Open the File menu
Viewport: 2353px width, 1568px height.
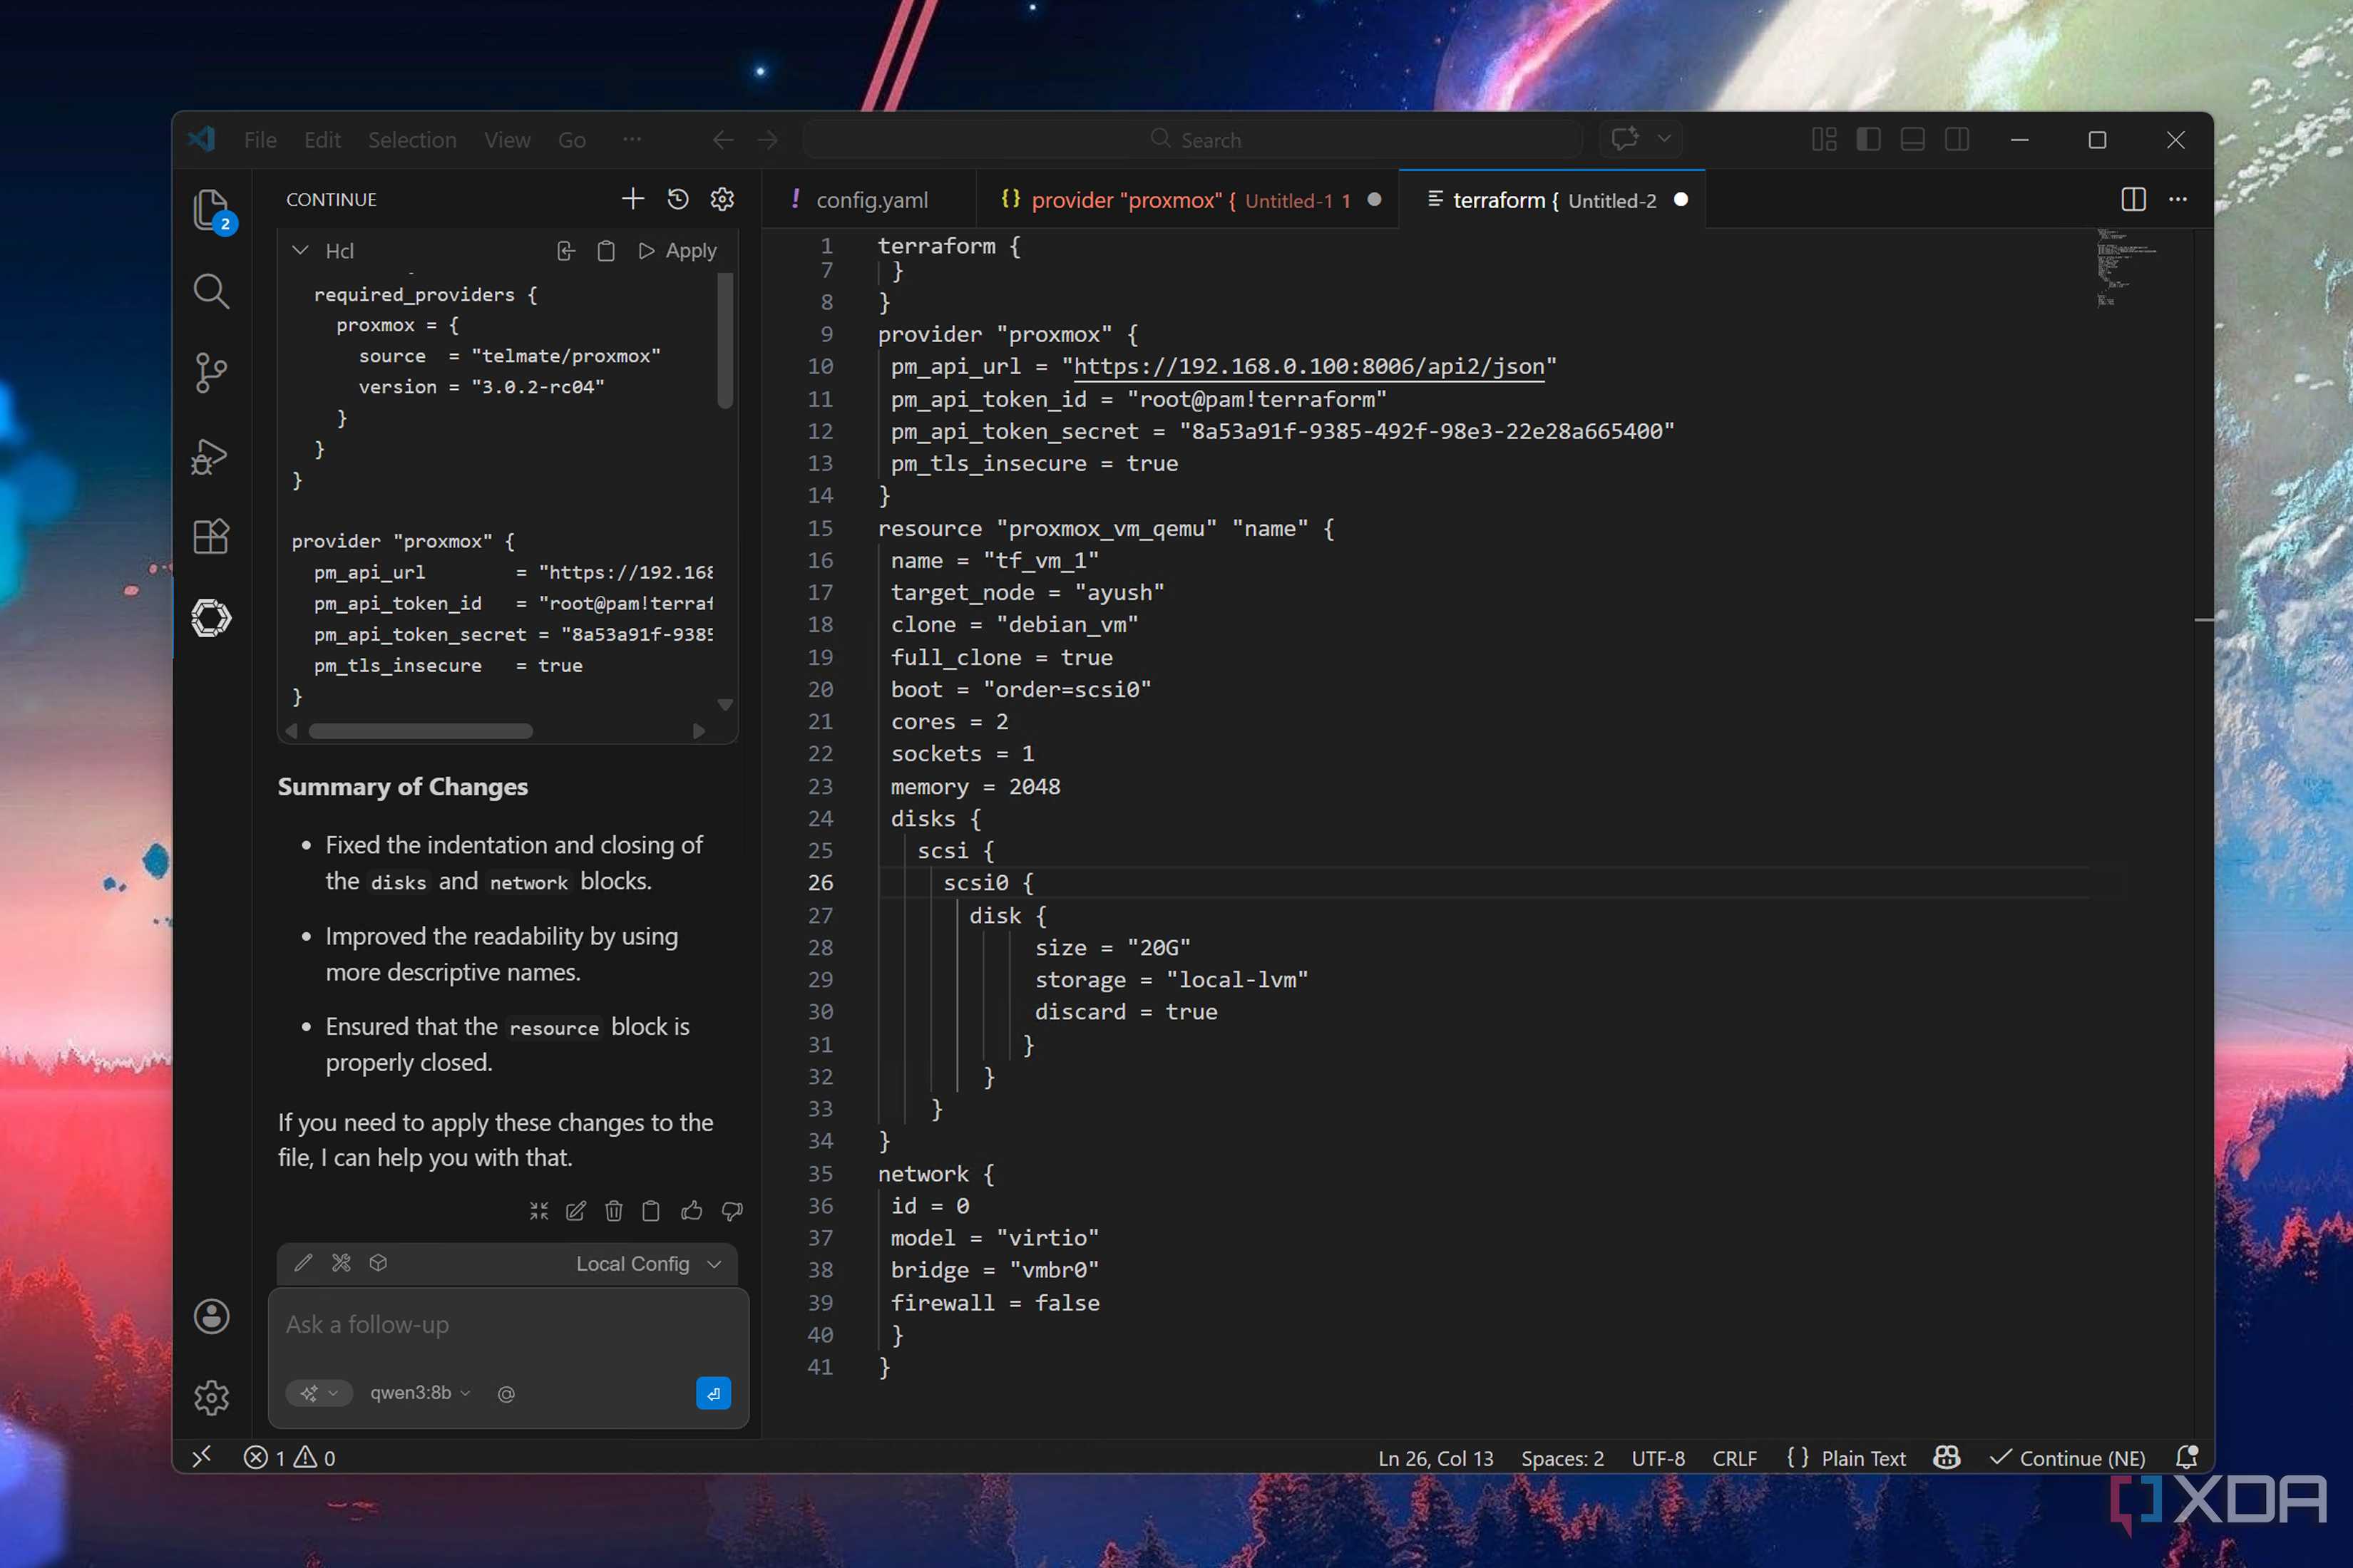pos(260,140)
